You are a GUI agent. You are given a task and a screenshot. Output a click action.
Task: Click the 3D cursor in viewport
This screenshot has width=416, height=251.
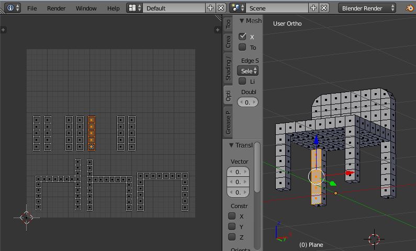[374, 239]
